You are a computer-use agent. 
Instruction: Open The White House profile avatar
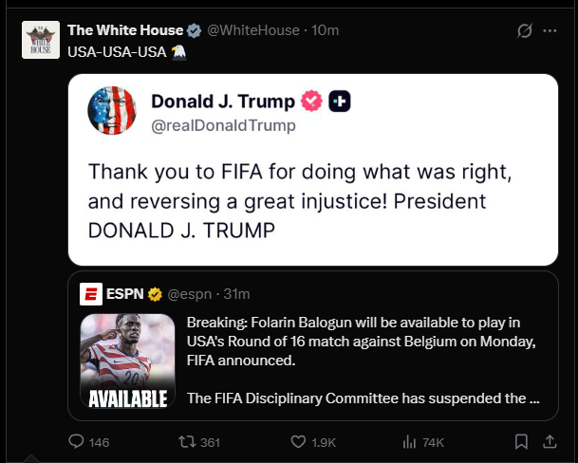click(41, 40)
